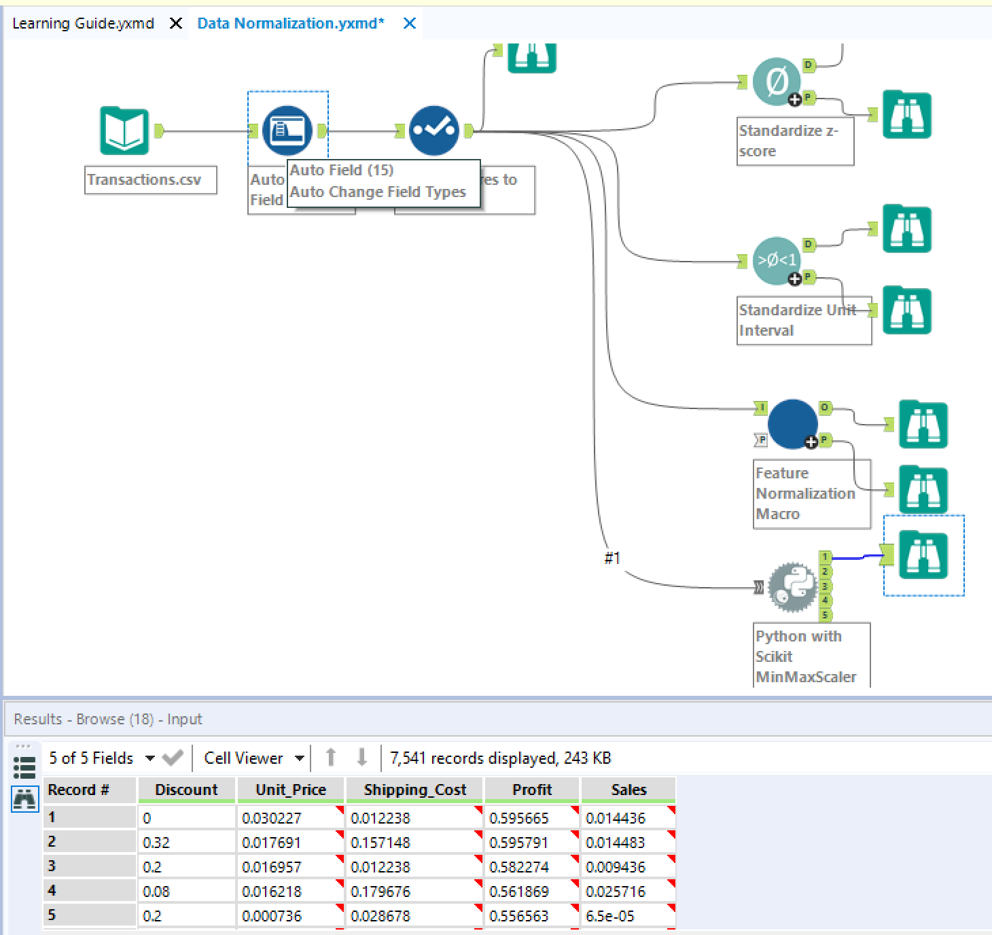Select the Auto Field tool on canvas
992x935 pixels.
287,130
